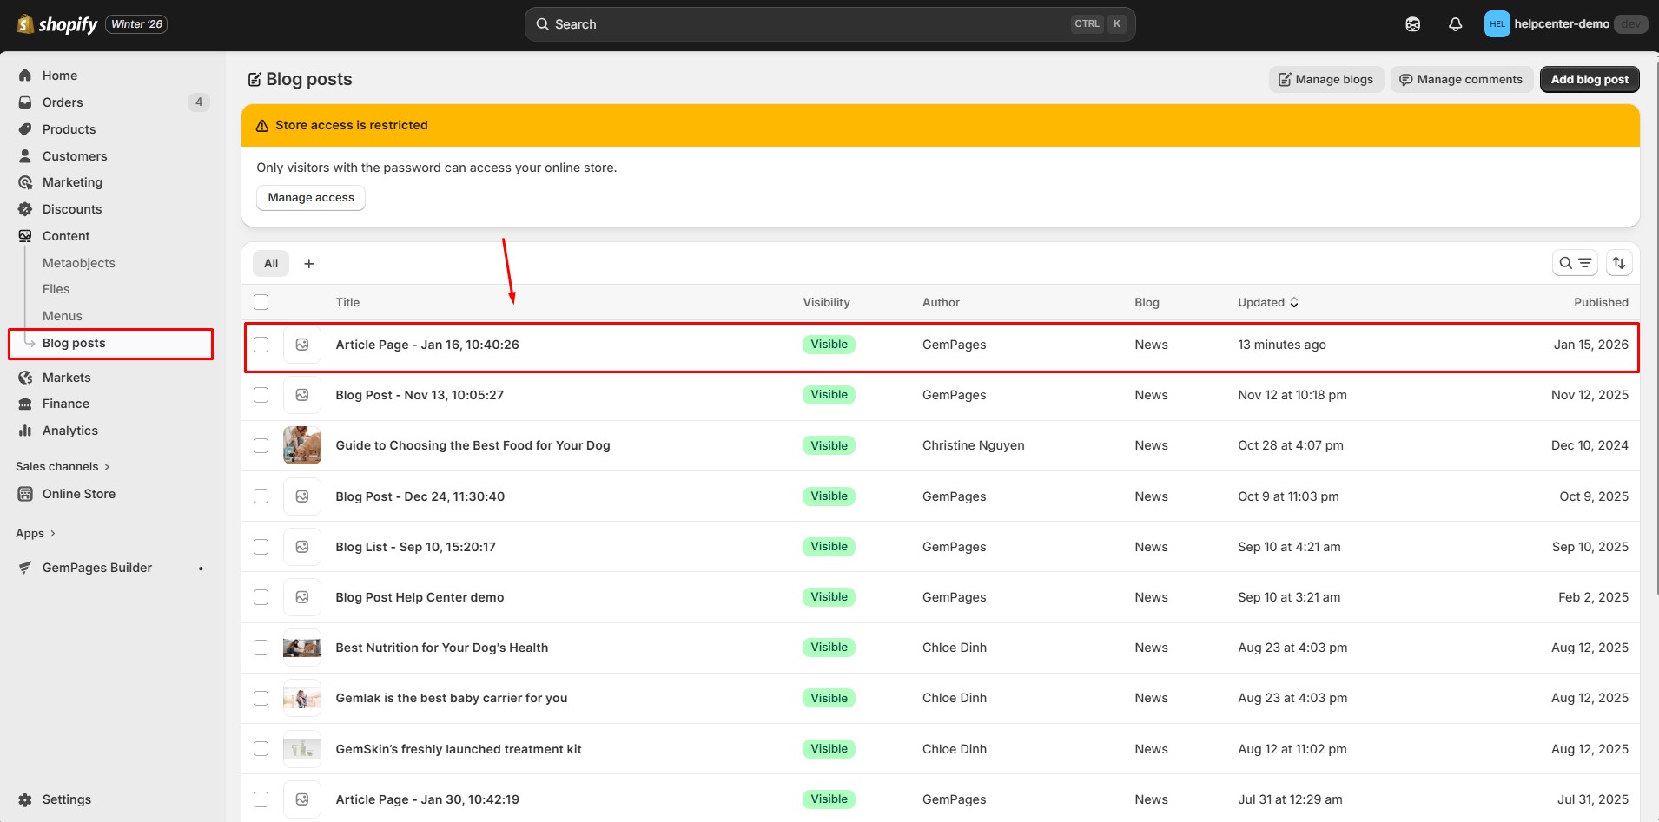Add a new view with plus icon
The height and width of the screenshot is (822, 1659).
(308, 264)
